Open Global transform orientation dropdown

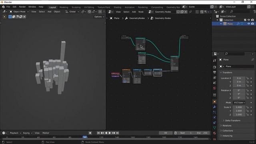(72, 12)
